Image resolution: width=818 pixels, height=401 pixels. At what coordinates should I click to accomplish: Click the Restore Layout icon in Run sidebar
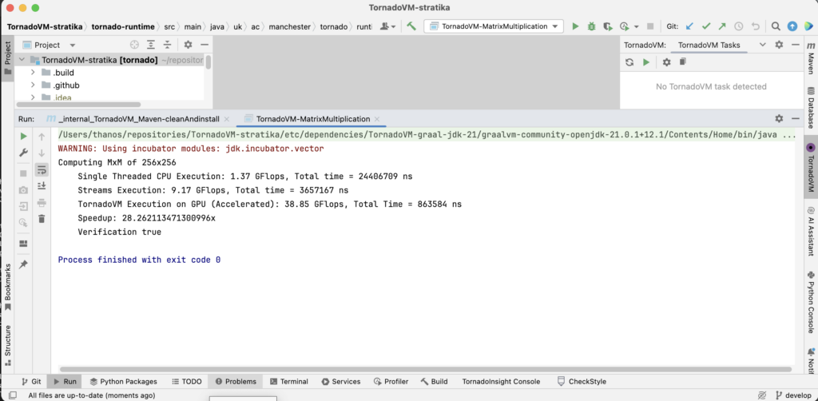click(23, 244)
